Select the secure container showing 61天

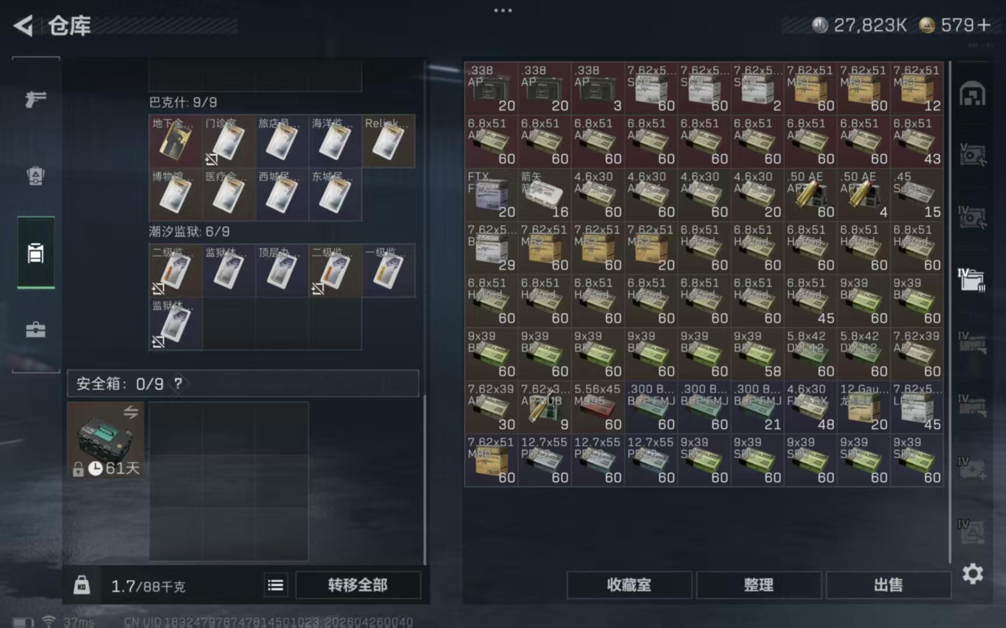105,440
